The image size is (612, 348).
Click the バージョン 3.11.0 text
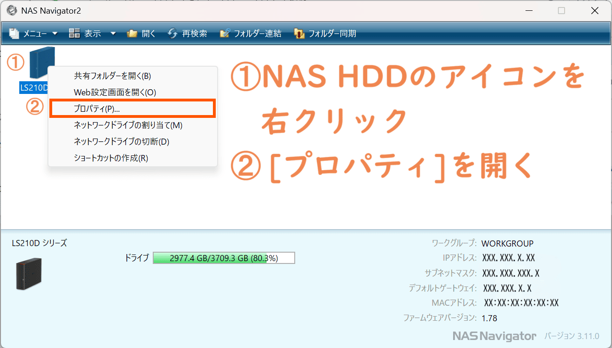572,336
